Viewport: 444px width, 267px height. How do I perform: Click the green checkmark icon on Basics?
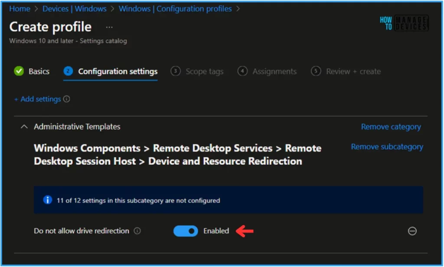click(x=19, y=71)
